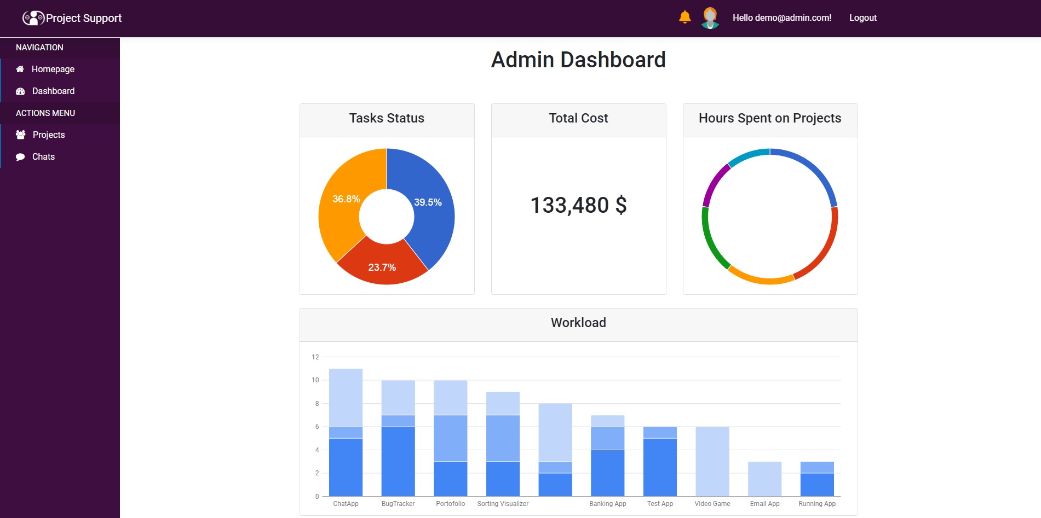Click the Project Support logo icon
1041x518 pixels.
[33, 18]
